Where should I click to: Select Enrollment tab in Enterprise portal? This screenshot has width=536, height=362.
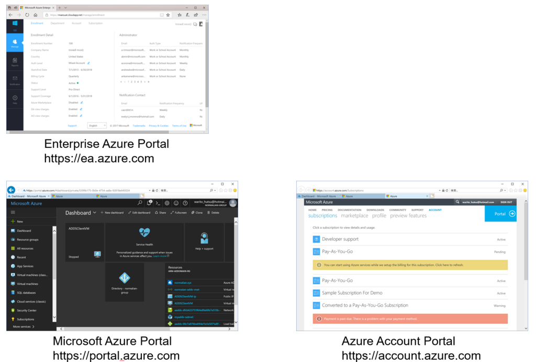37,23
